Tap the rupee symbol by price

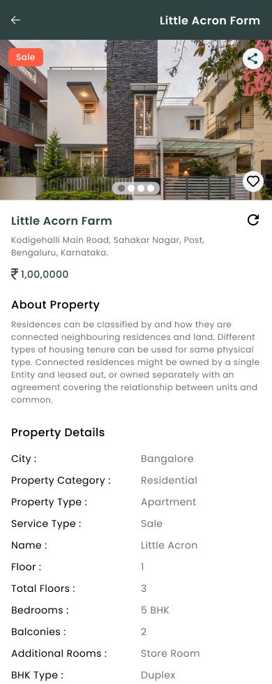(15, 274)
